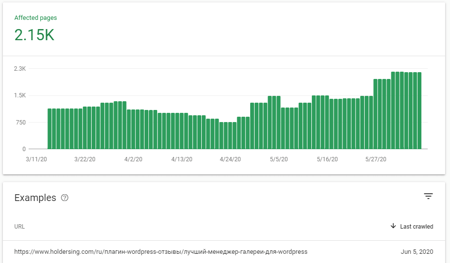Sort by Last crawled column header
The image size is (450, 263).
pyautogui.click(x=417, y=227)
